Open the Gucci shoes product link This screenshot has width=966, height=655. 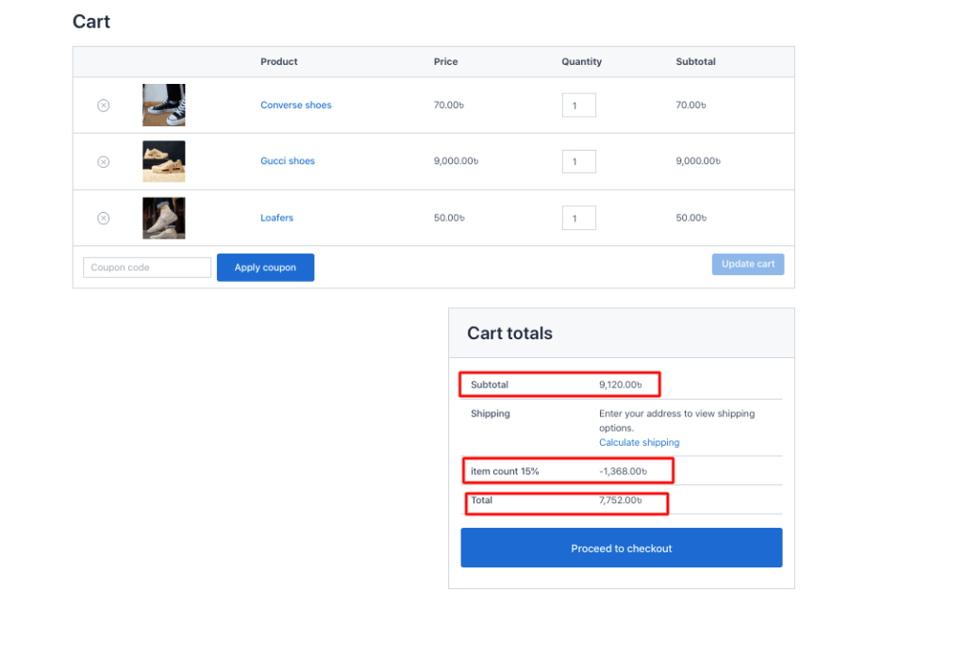(x=287, y=161)
